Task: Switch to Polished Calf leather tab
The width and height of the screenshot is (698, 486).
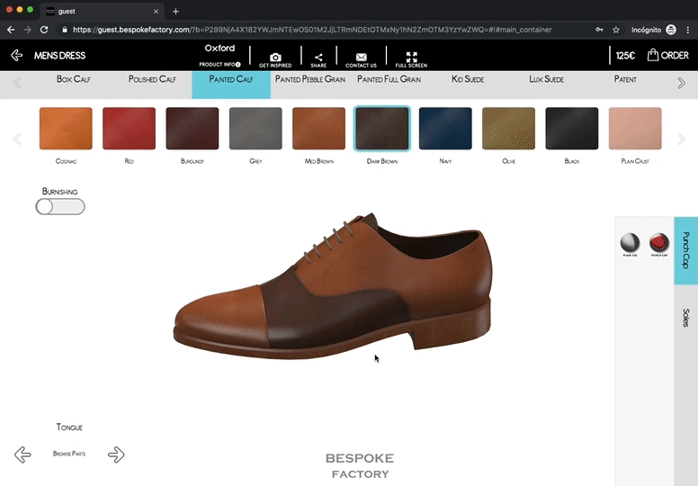Action: (152, 80)
